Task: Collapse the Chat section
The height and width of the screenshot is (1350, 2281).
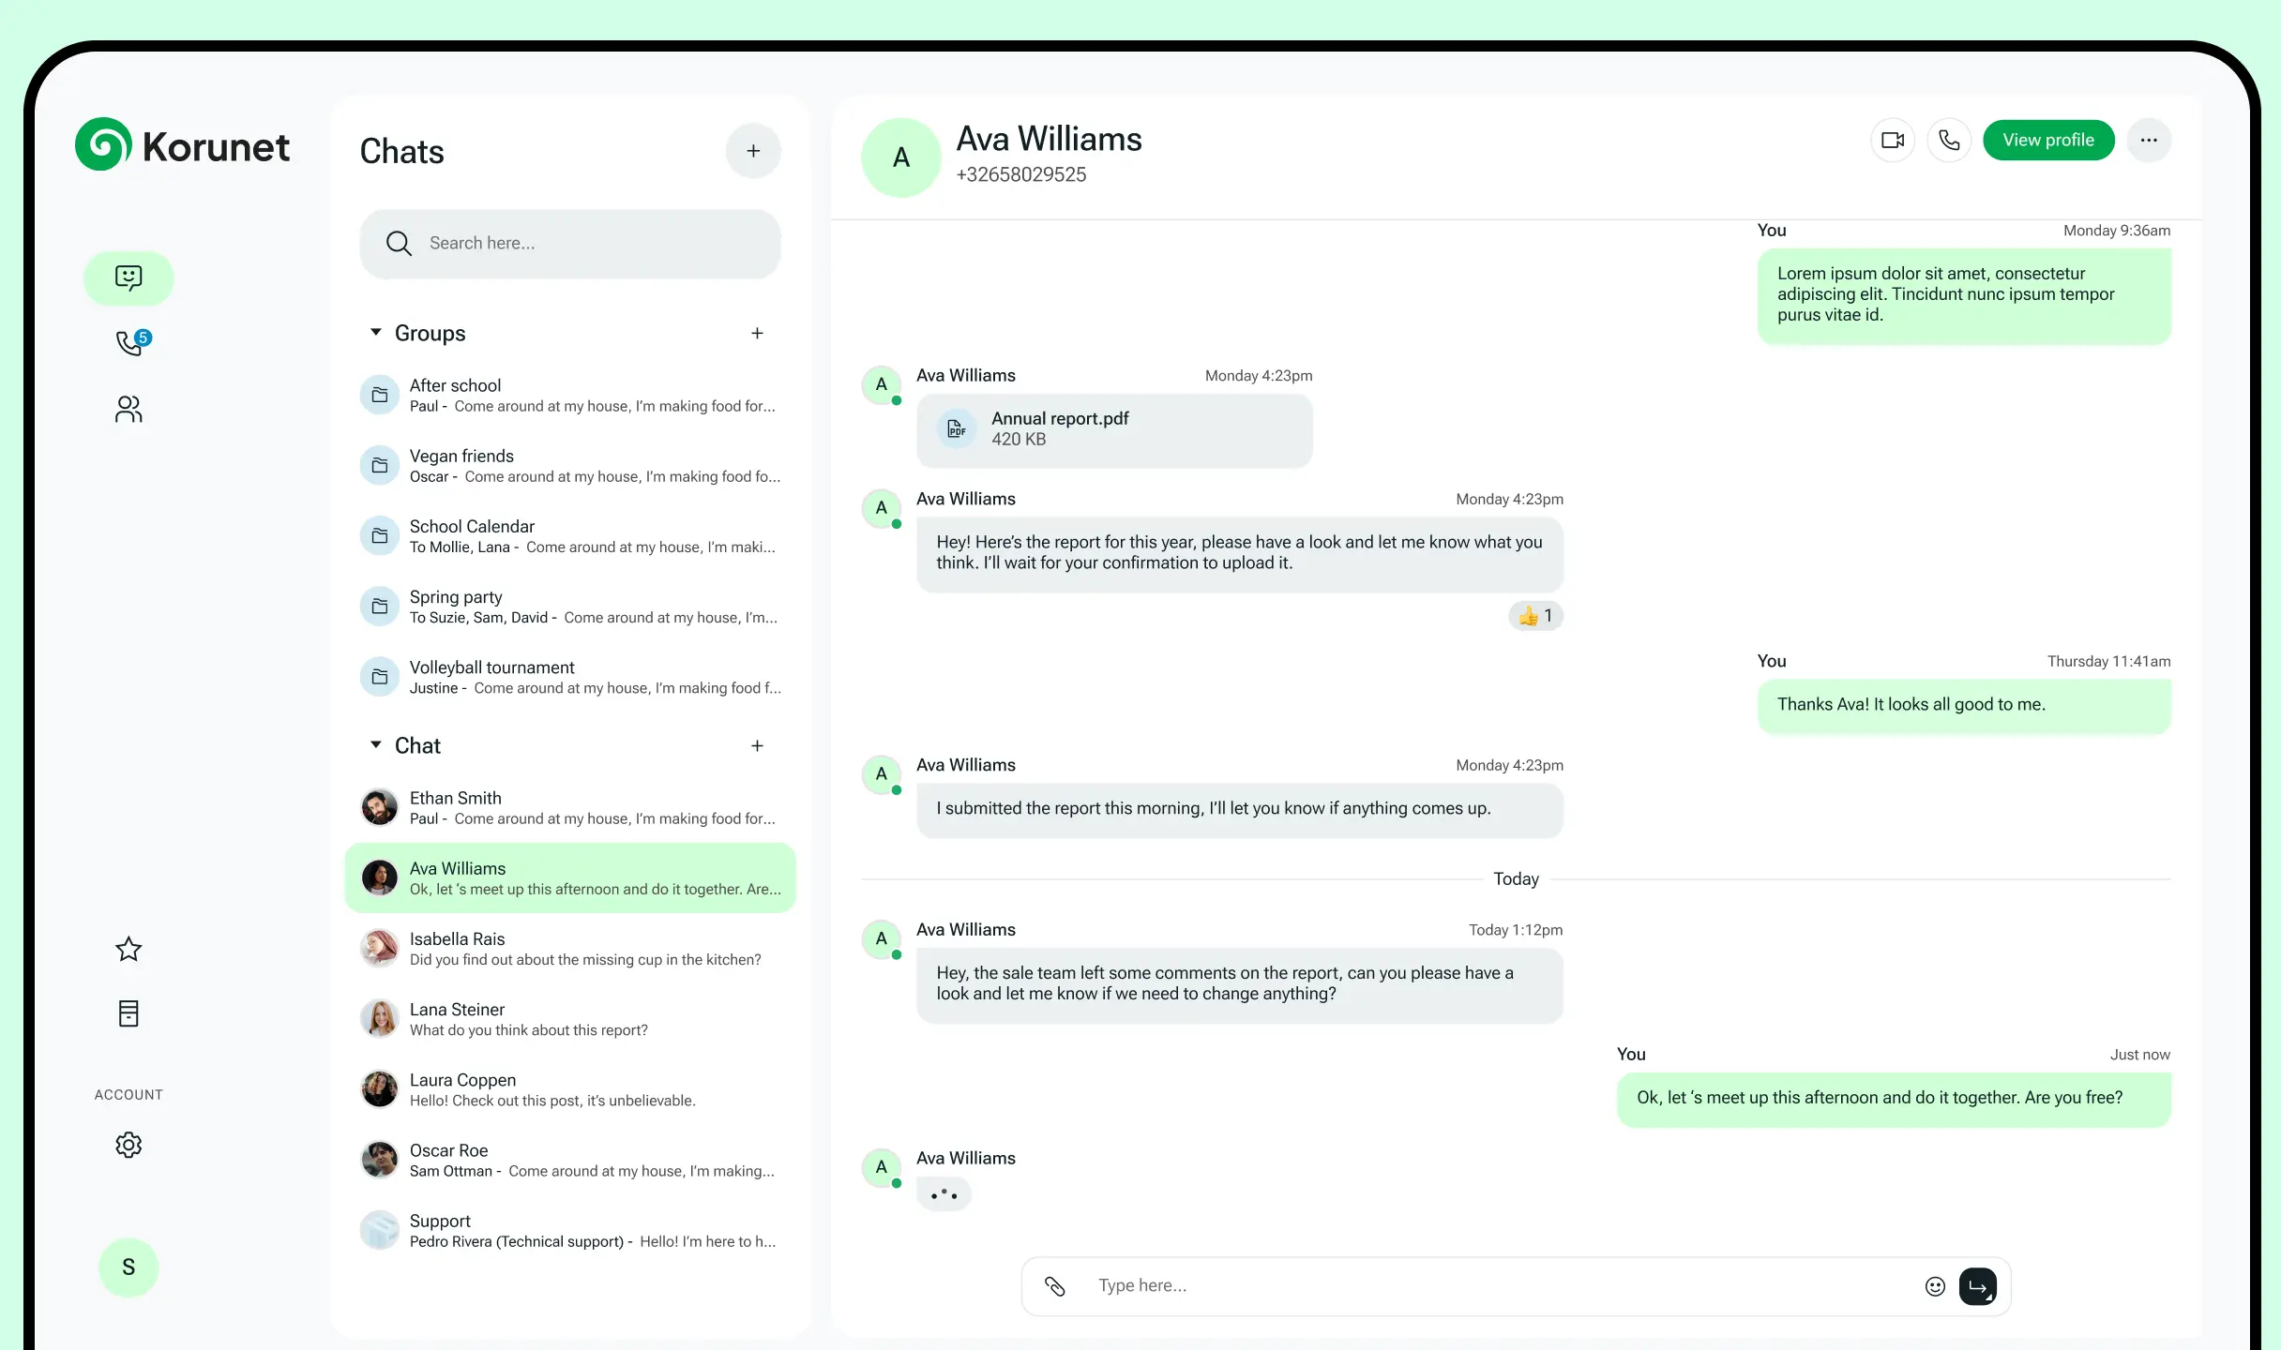Action: click(x=375, y=745)
